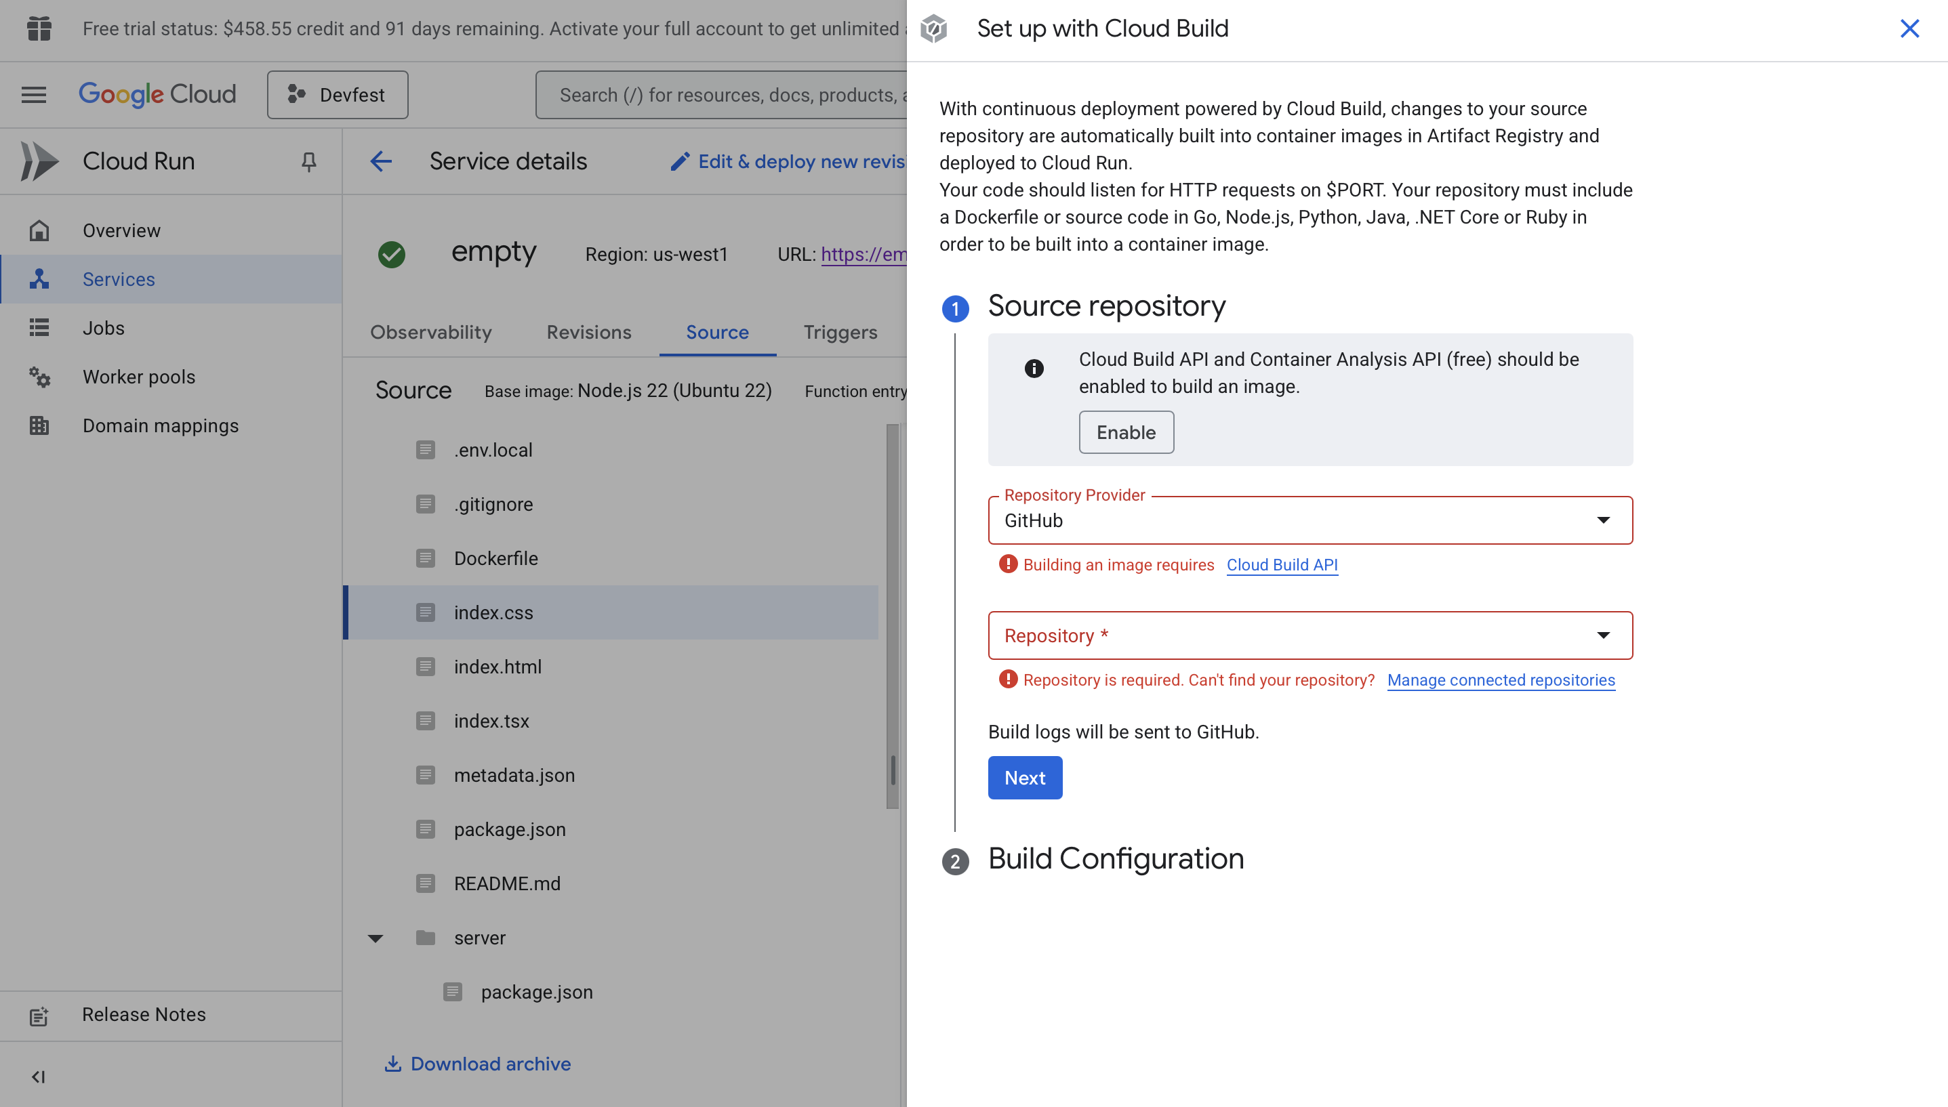Switch to the Revisions tab

coord(589,332)
